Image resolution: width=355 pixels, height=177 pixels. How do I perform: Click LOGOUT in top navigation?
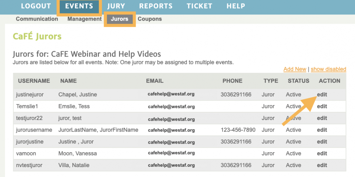pos(36,6)
